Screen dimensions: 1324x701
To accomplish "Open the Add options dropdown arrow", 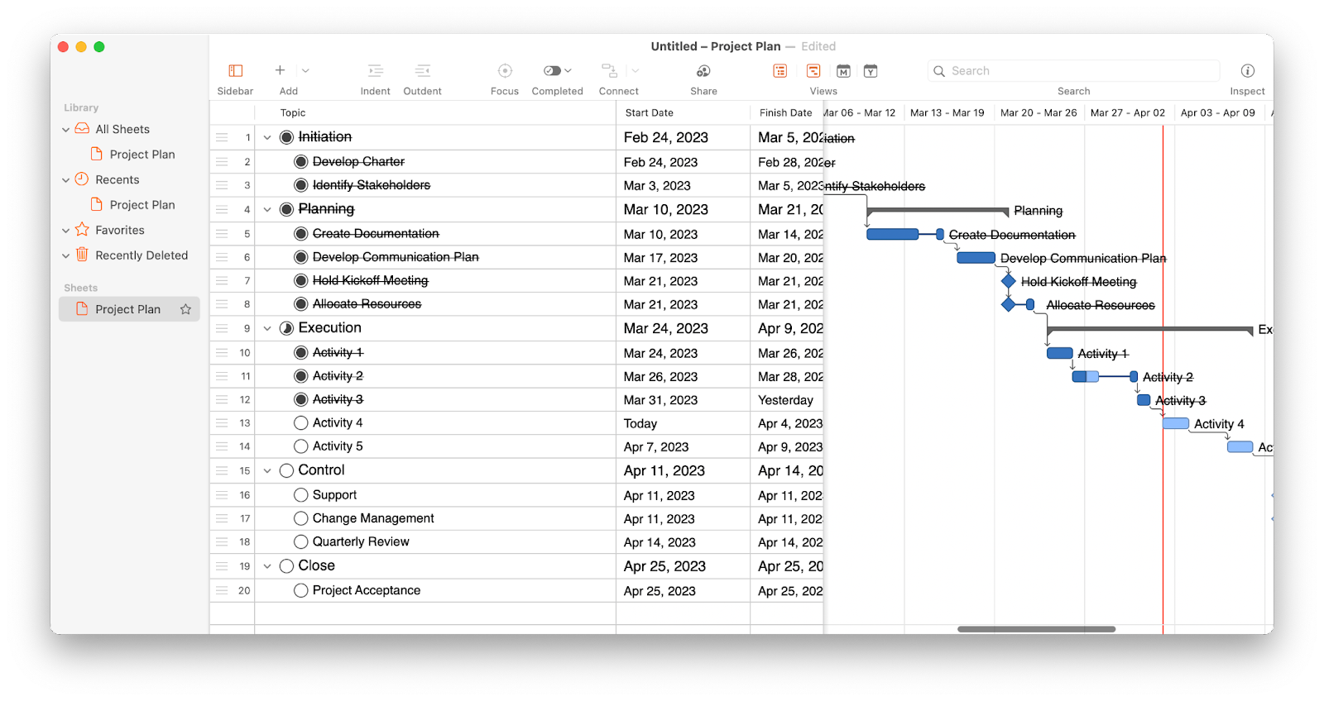I will [305, 71].
